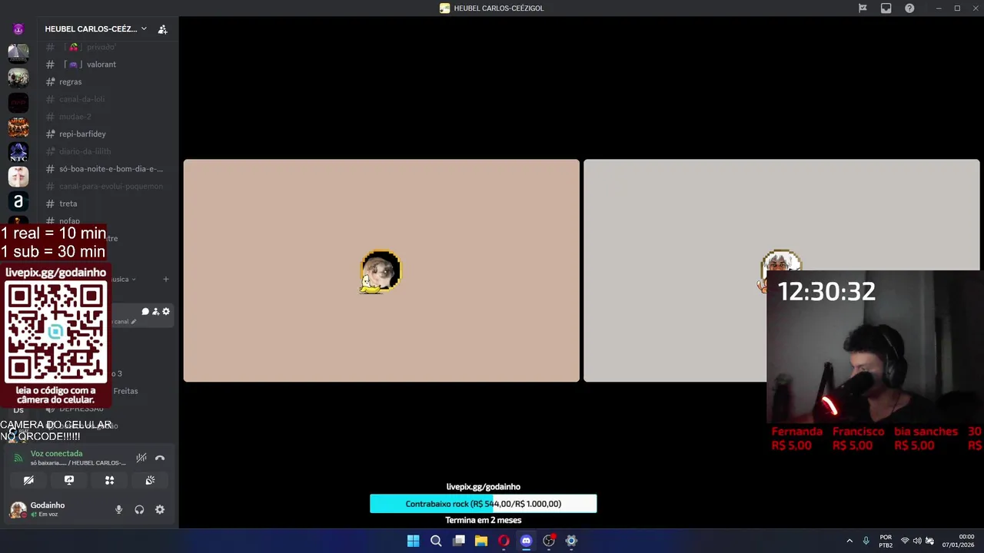Click 'Voz conectada' connection status
Screen dimensions: 984x553
[x=56, y=454]
